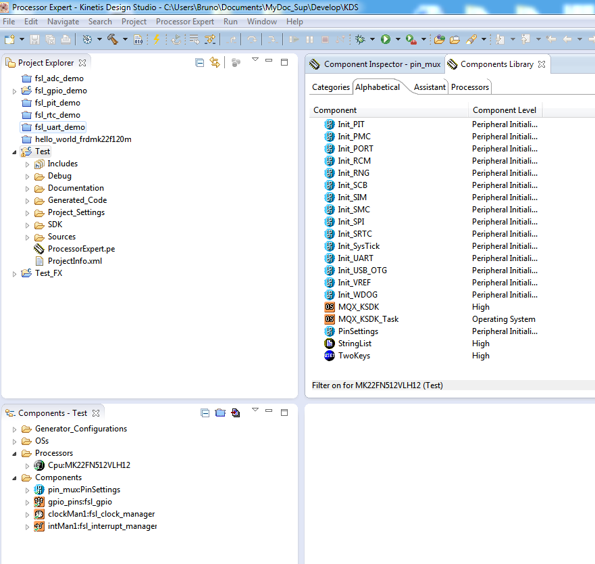Click the build configuration target icon
This screenshot has width=595, height=564.
(x=87, y=39)
